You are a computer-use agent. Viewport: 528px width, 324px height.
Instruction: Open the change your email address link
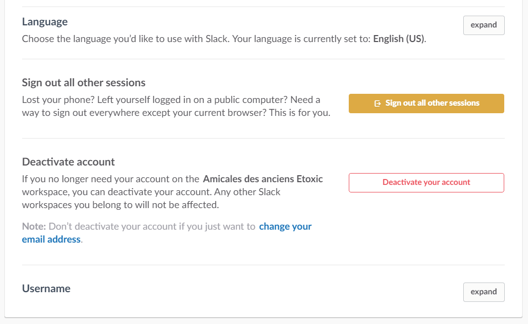pyautogui.click(x=285, y=226)
